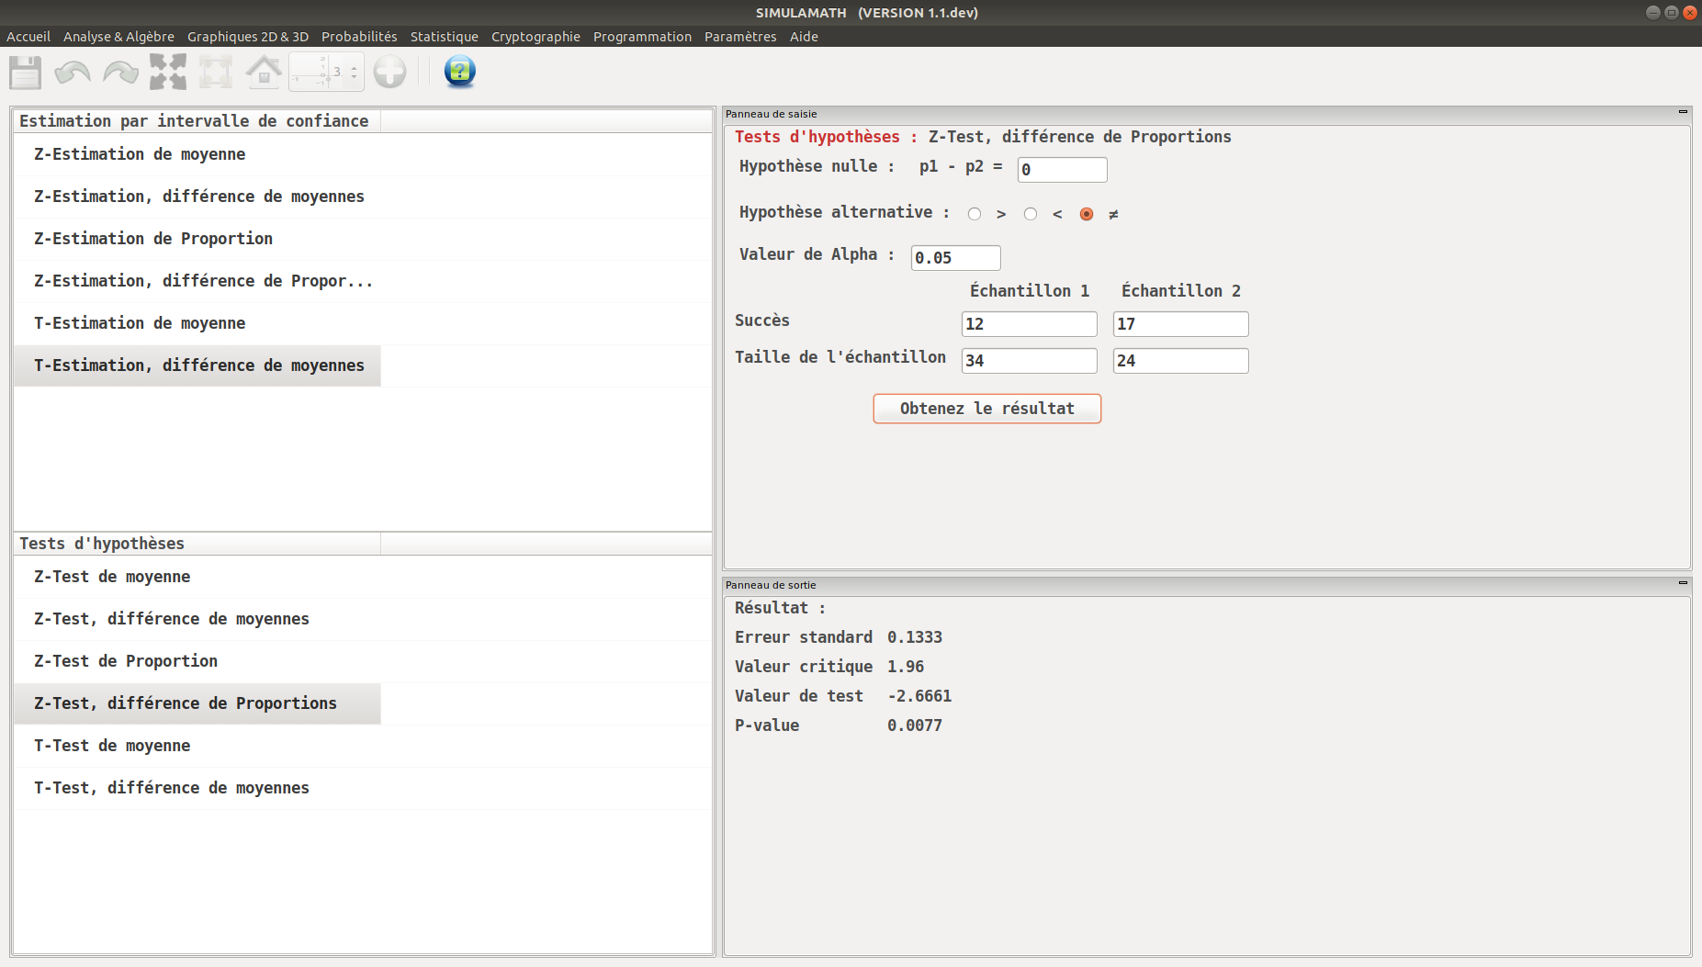The image size is (1702, 967).
Task: Click the undo arrow icon
Action: pos(73,72)
